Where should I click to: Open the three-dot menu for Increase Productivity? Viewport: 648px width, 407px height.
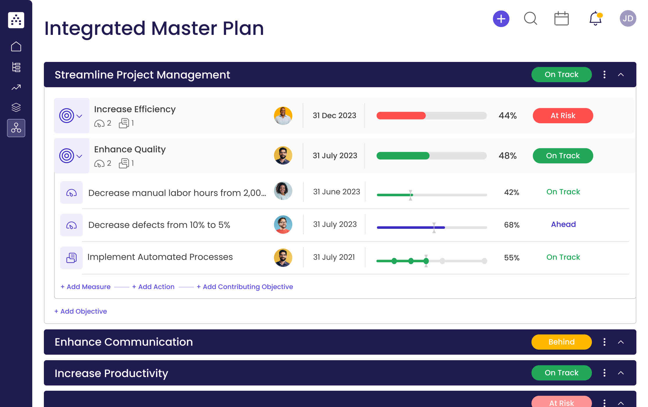[604, 373]
